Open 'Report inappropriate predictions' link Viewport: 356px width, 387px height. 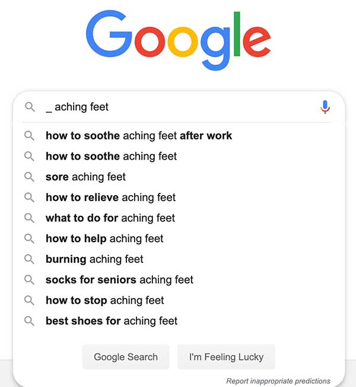pyautogui.click(x=278, y=381)
